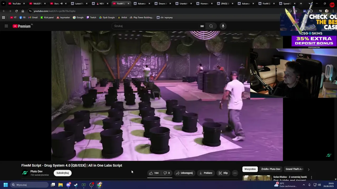Open the Pluto Dev channel name link
The height and width of the screenshot is (189, 337).
(x=36, y=171)
